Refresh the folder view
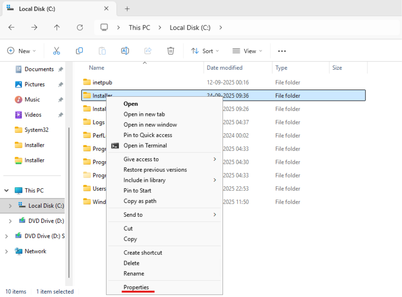The height and width of the screenshot is (297, 402). pos(80,27)
